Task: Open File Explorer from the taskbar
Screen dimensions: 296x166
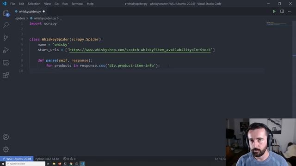Action: [x=54, y=164]
